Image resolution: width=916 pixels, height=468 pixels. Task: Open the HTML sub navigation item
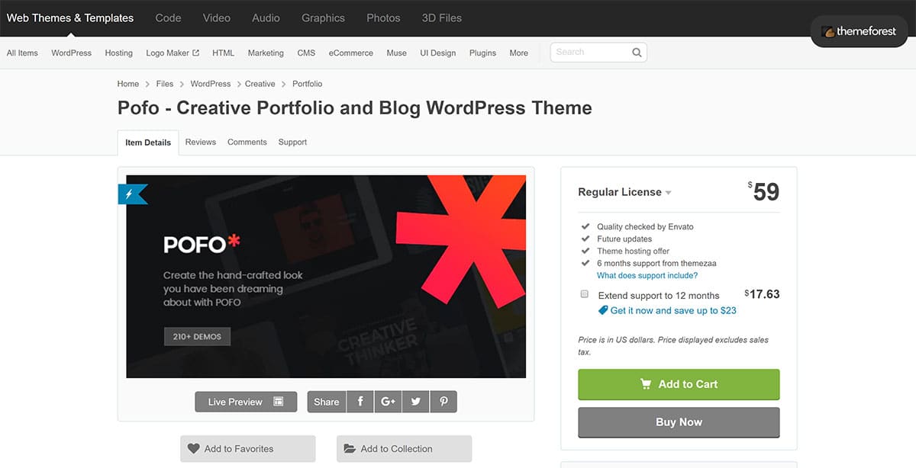[x=223, y=53]
